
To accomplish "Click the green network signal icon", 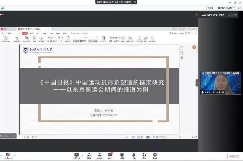I will click(2, 7).
